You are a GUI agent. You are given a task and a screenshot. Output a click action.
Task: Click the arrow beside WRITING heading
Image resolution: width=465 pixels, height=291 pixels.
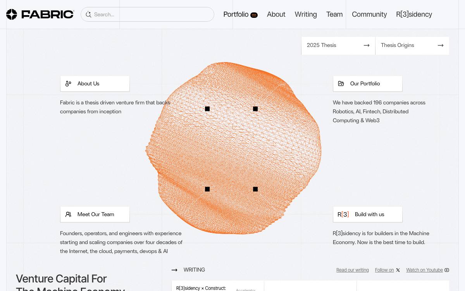click(174, 270)
